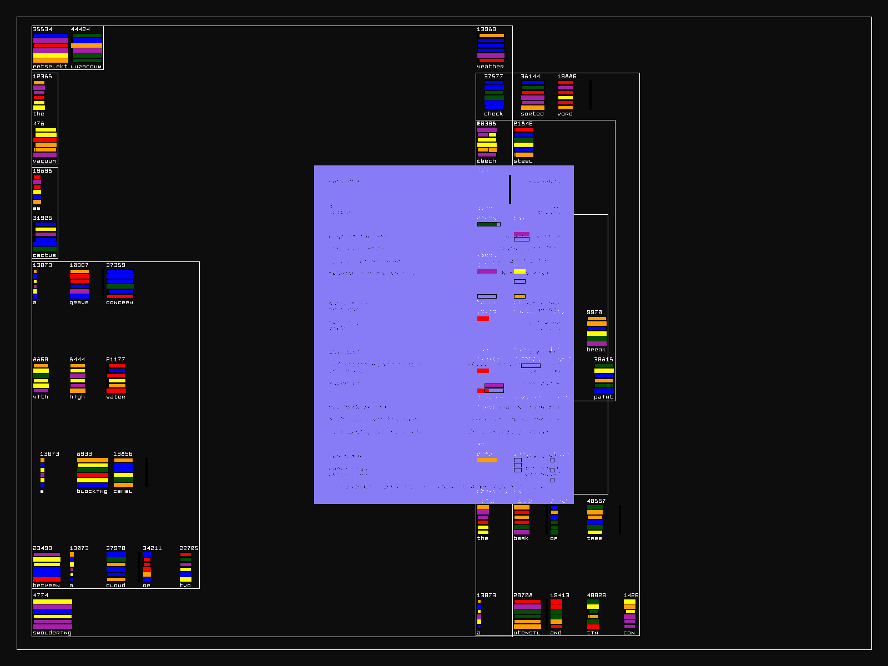The image size is (888, 666).
Task: Click the 'weather' word glyph
Action: (491, 48)
